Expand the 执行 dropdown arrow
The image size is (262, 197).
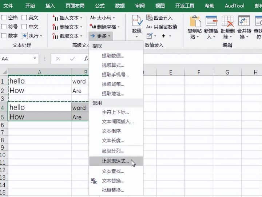click(x=41, y=36)
